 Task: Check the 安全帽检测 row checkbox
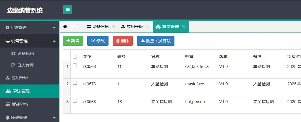coord(75,100)
